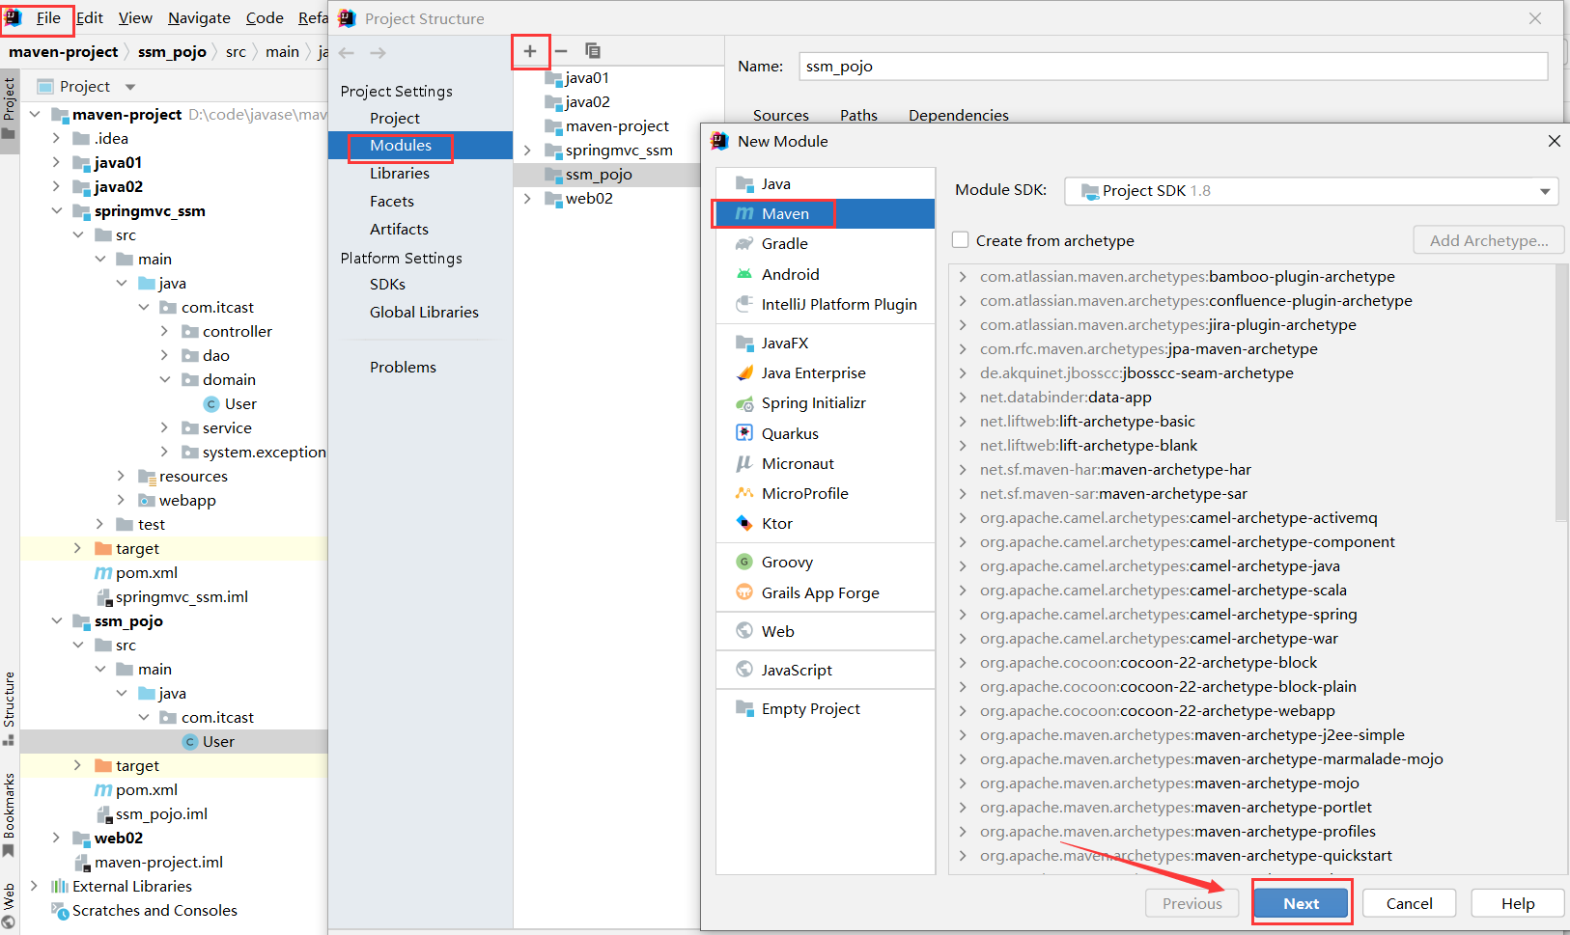Select JavaScript module type
Viewport: 1570px width, 935px height.
tap(826, 670)
